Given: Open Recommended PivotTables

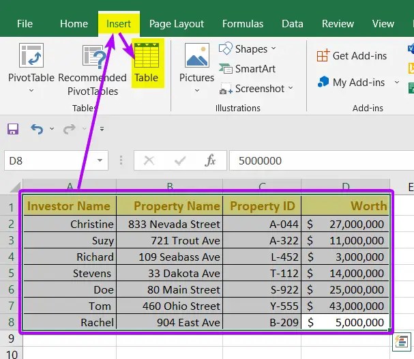Looking at the screenshot, I should pos(92,69).
